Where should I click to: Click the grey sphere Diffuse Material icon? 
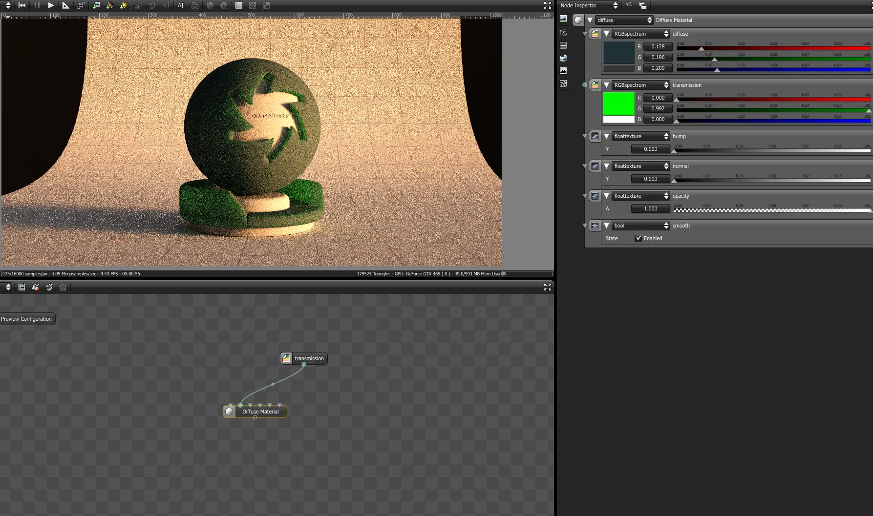(578, 20)
